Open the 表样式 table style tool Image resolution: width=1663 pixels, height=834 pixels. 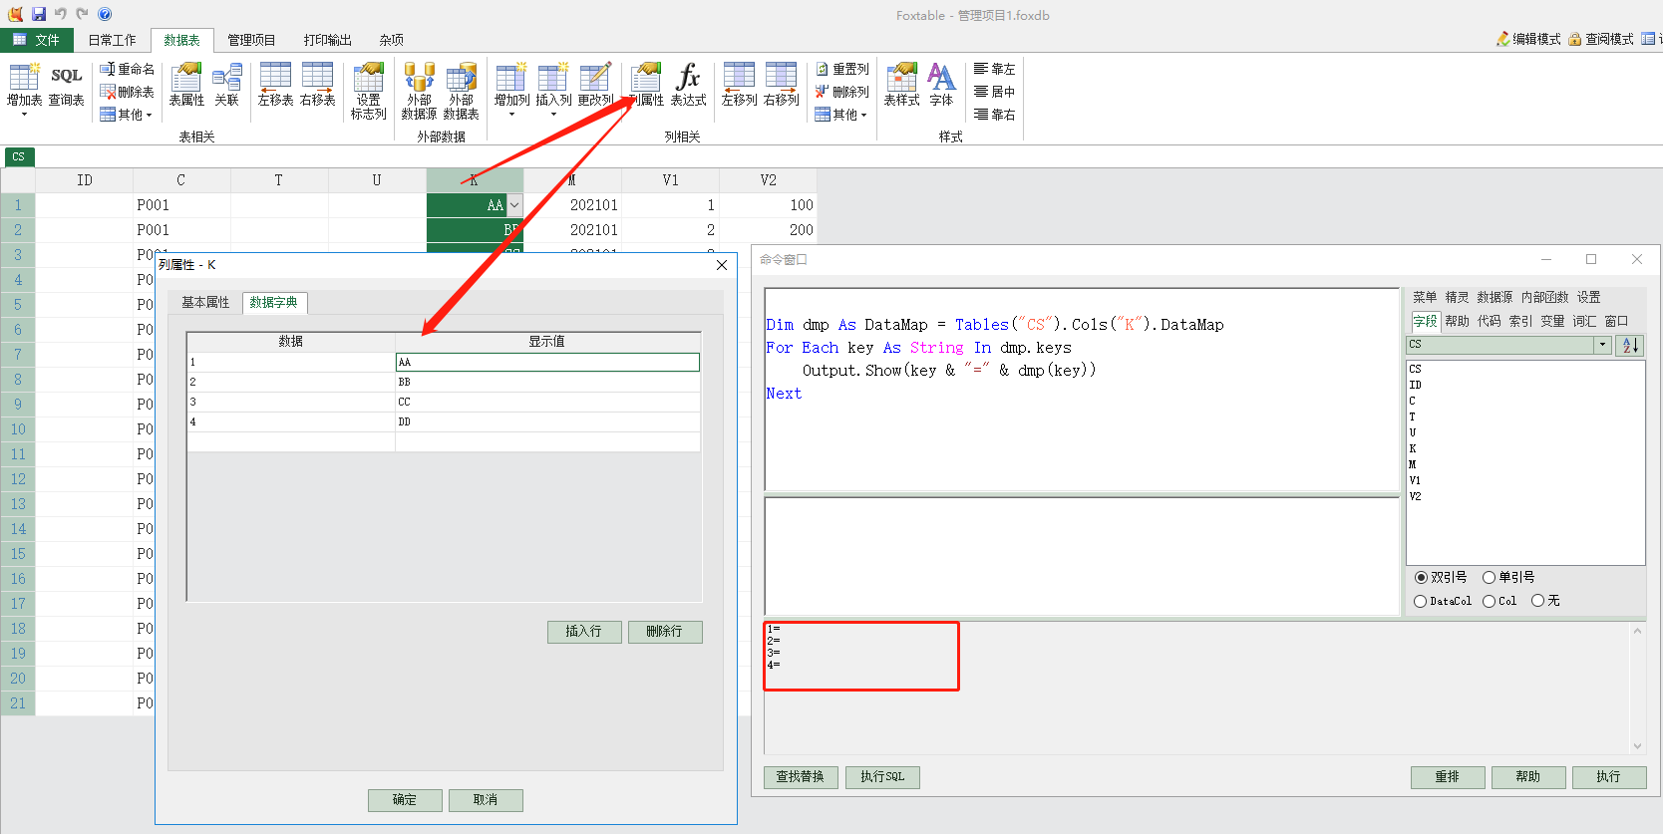point(901,86)
